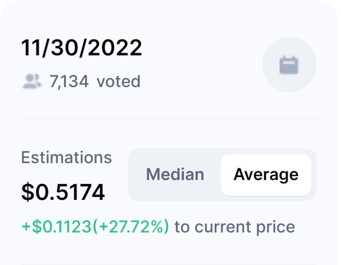Click the word "voted"
Screen dimensions: 341x265
tap(118, 81)
